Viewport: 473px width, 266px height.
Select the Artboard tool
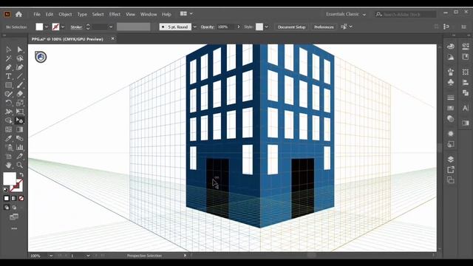coord(8,156)
